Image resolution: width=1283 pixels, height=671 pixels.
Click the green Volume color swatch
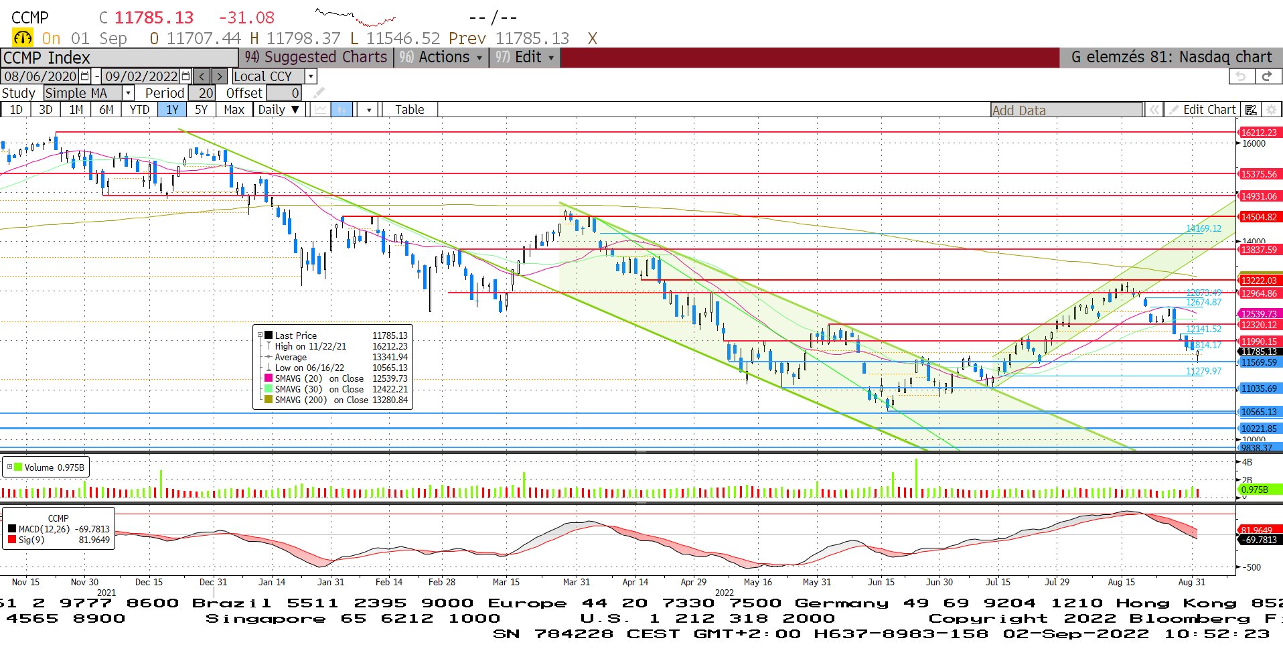pyautogui.click(x=18, y=467)
